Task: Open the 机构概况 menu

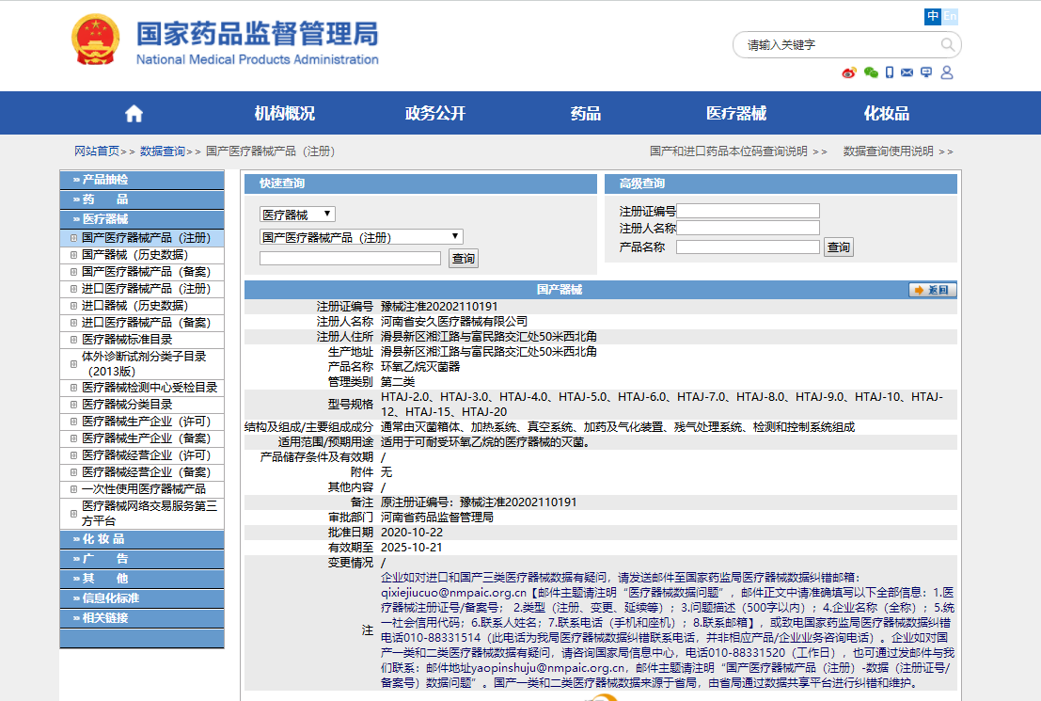Action: click(x=284, y=114)
